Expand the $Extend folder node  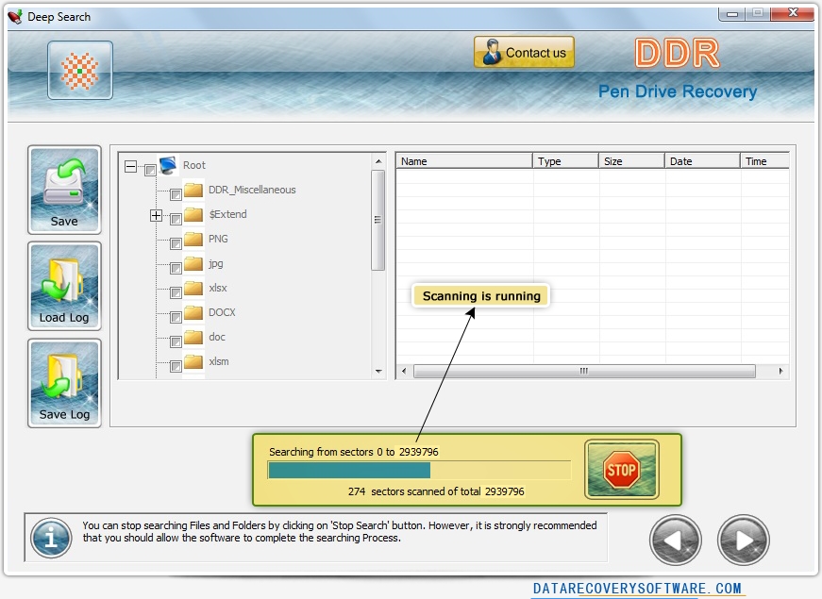(x=156, y=215)
